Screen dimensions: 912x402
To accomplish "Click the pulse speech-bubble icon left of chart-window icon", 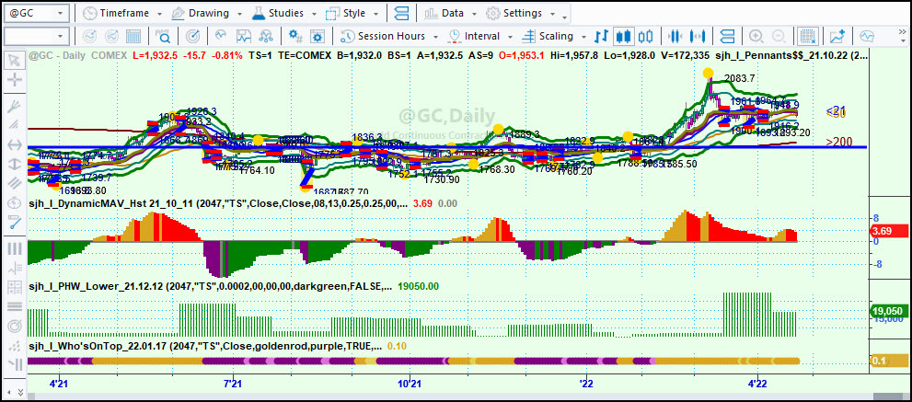I will pyautogui.click(x=221, y=36).
